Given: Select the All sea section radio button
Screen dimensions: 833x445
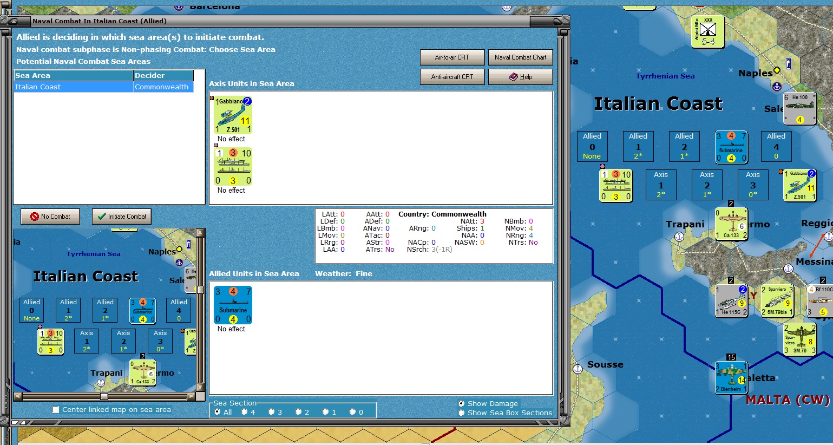Looking at the screenshot, I should coord(218,412).
